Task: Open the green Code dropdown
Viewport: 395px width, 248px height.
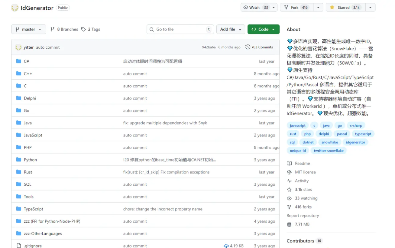Action: tap(263, 29)
